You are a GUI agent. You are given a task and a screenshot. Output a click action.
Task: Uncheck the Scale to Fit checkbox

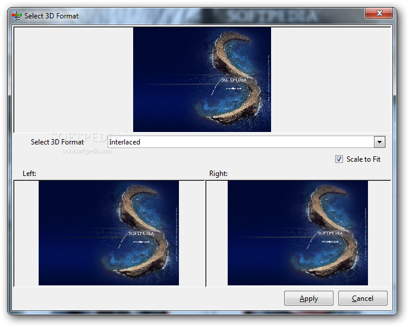click(x=339, y=159)
